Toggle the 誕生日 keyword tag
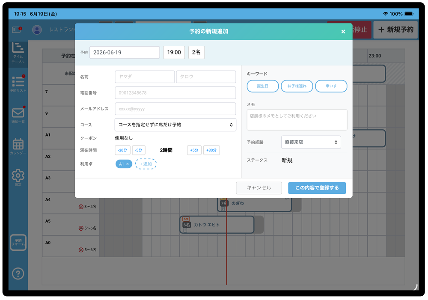Screen dimensions: 428x300 (263, 86)
